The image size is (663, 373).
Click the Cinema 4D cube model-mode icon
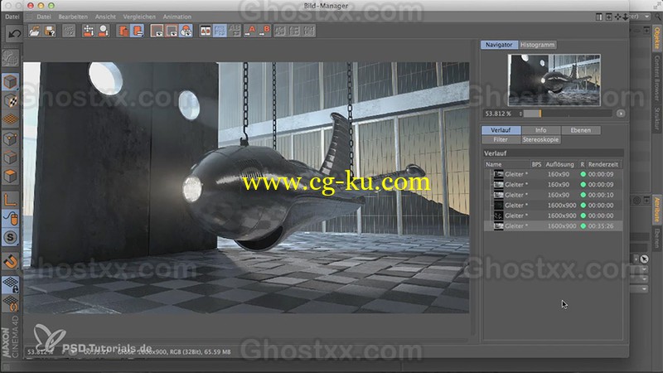click(11, 81)
